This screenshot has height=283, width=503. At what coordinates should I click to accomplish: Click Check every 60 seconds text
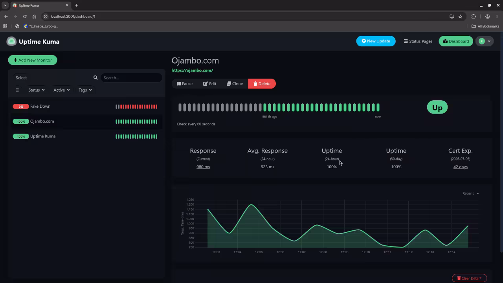(x=196, y=124)
